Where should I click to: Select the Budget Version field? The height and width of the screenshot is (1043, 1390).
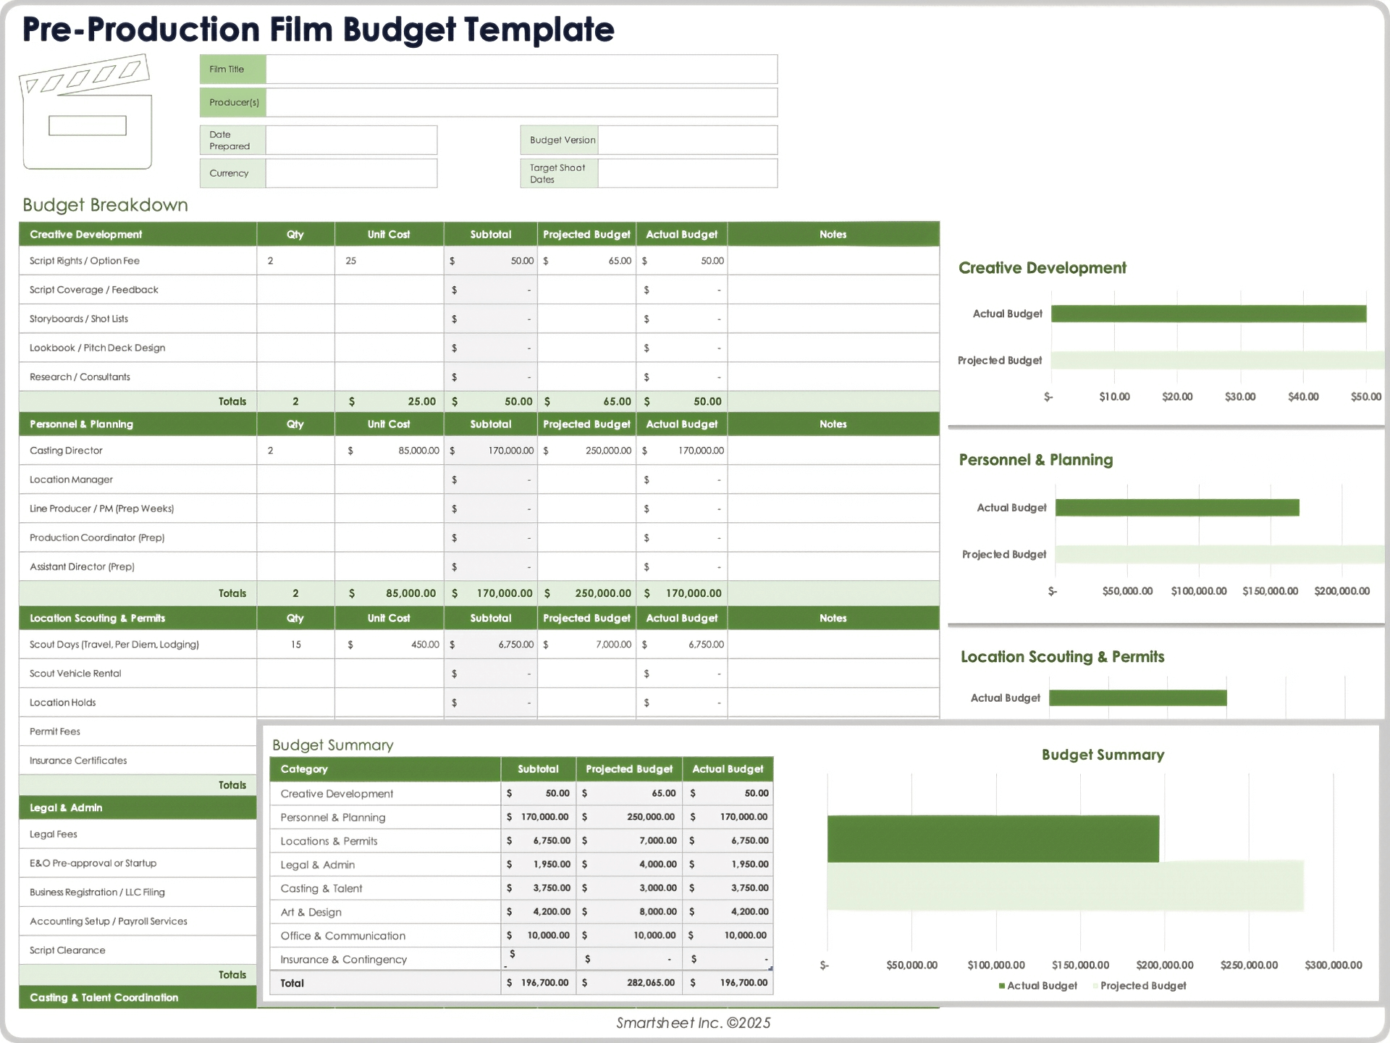[x=686, y=140]
